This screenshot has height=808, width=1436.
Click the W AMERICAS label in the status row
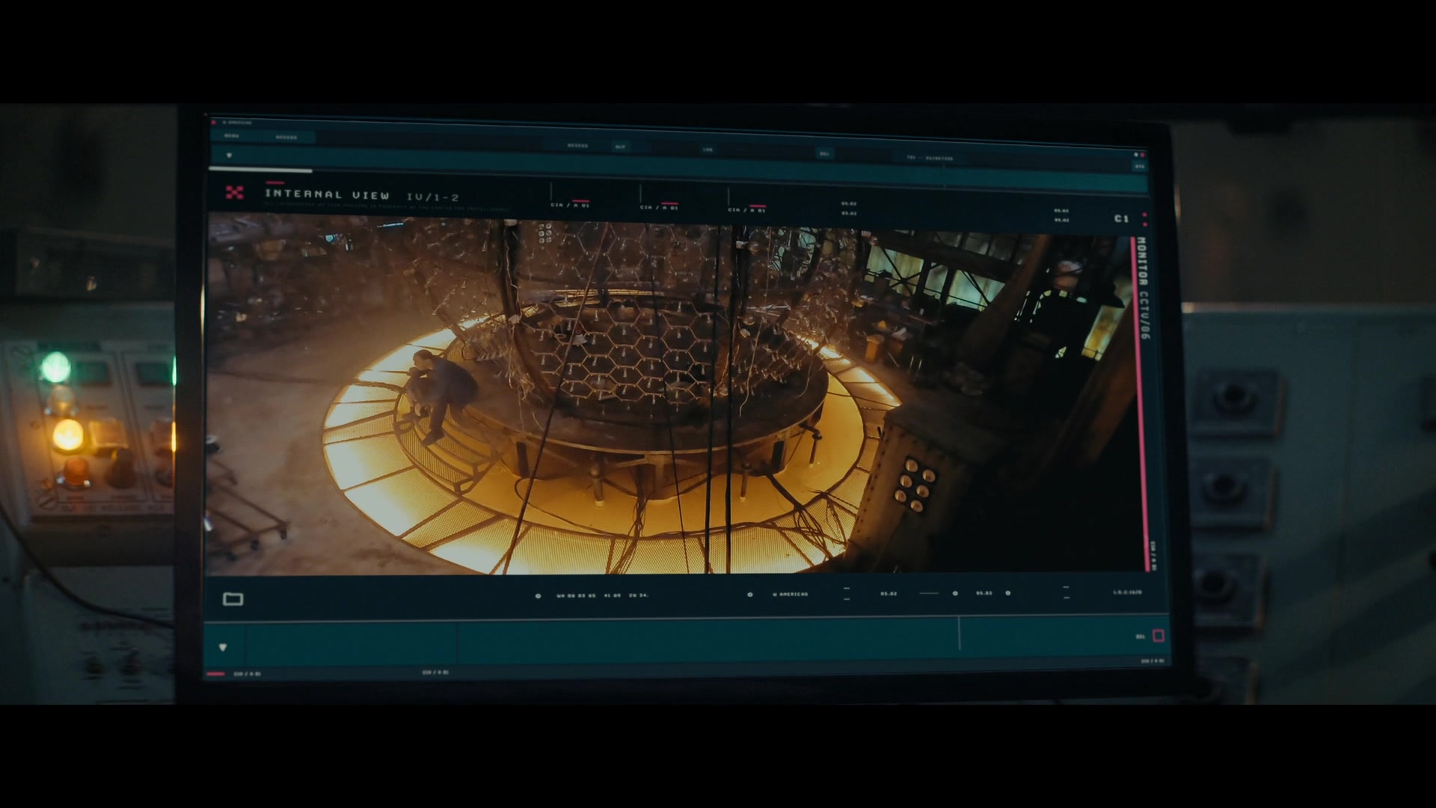[x=790, y=594]
